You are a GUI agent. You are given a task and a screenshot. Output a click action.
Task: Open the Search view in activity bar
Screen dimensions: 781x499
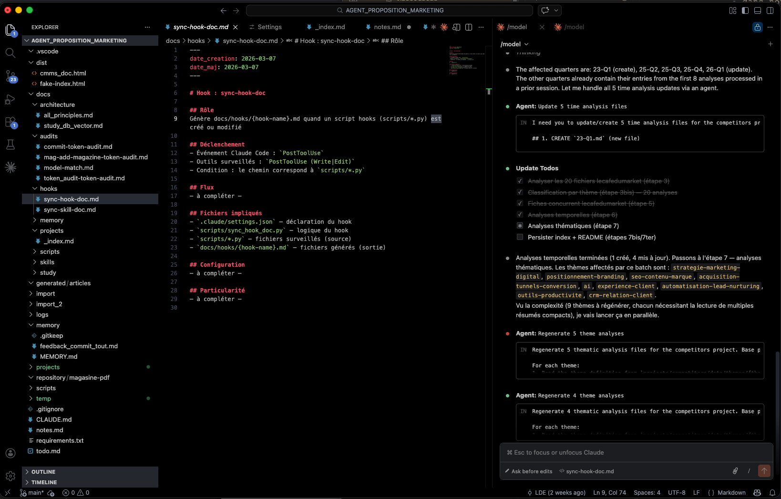[10, 52]
